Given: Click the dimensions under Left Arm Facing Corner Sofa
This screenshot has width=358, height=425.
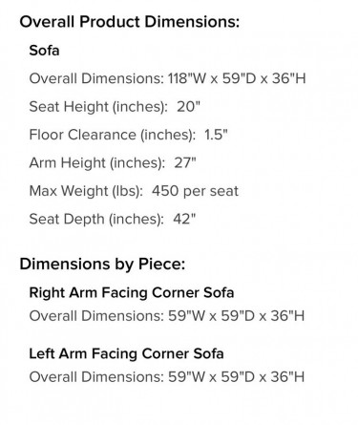Looking at the screenshot, I should click(167, 377).
